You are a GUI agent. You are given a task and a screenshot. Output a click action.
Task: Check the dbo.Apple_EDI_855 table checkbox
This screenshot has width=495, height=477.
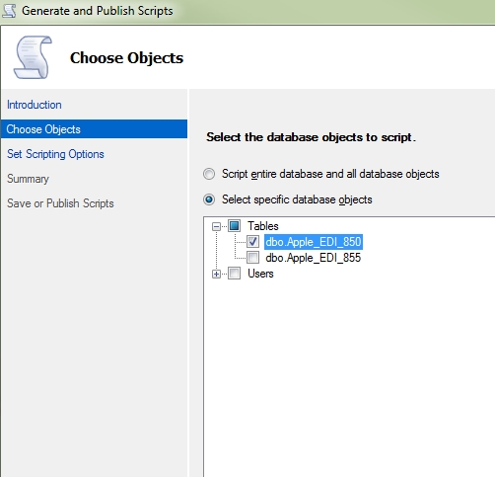coord(252,258)
